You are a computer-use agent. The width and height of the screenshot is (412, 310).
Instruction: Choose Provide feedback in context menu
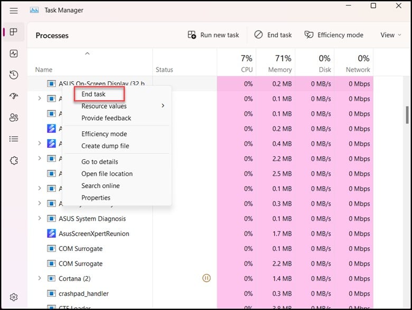[106, 118]
